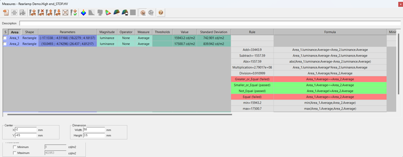Click the add measure icon in toolbar

click(33, 12)
